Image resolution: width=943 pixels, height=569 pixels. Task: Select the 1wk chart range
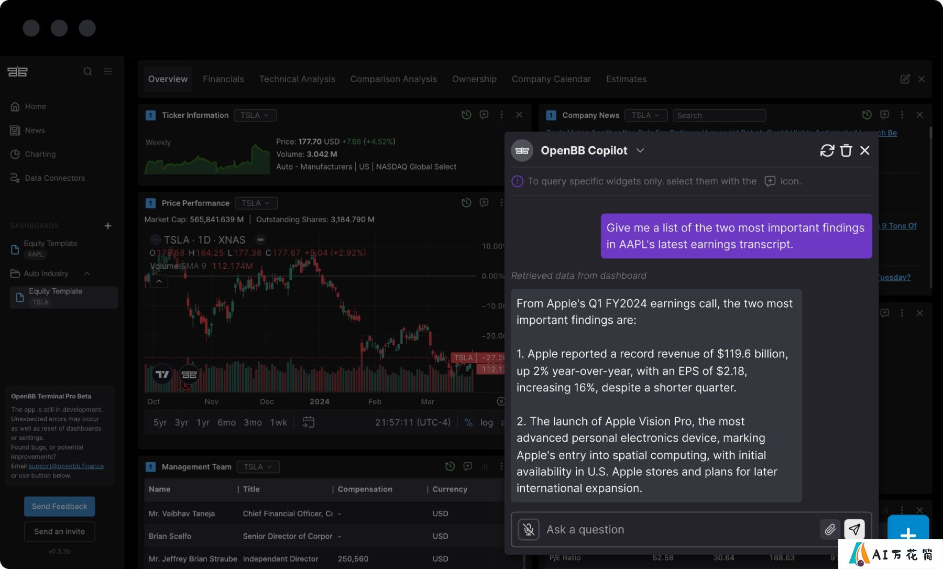[x=278, y=423]
